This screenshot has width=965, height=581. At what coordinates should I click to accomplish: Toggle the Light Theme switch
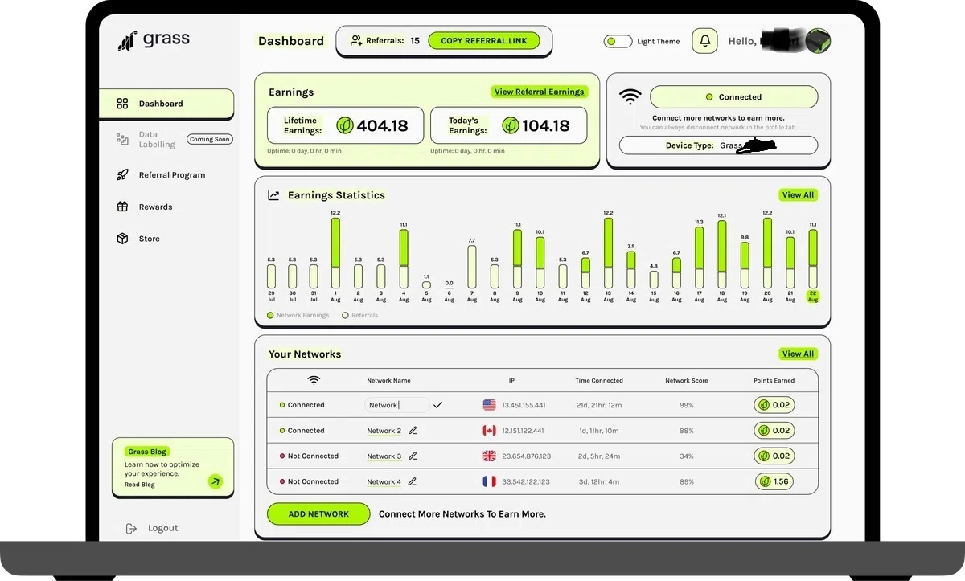point(618,41)
